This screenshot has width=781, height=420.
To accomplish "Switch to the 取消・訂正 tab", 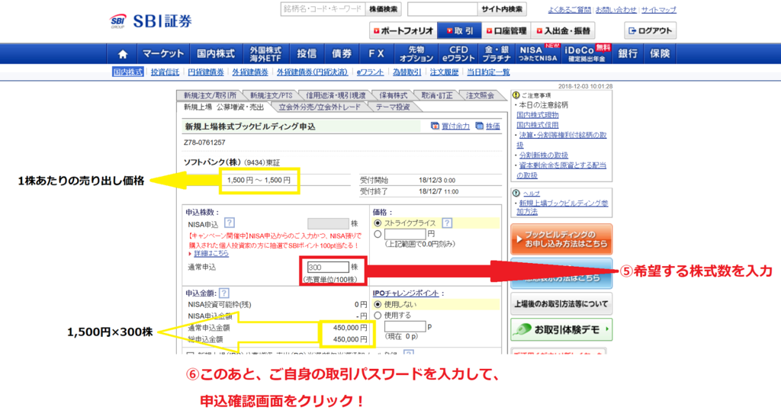I will (437, 95).
